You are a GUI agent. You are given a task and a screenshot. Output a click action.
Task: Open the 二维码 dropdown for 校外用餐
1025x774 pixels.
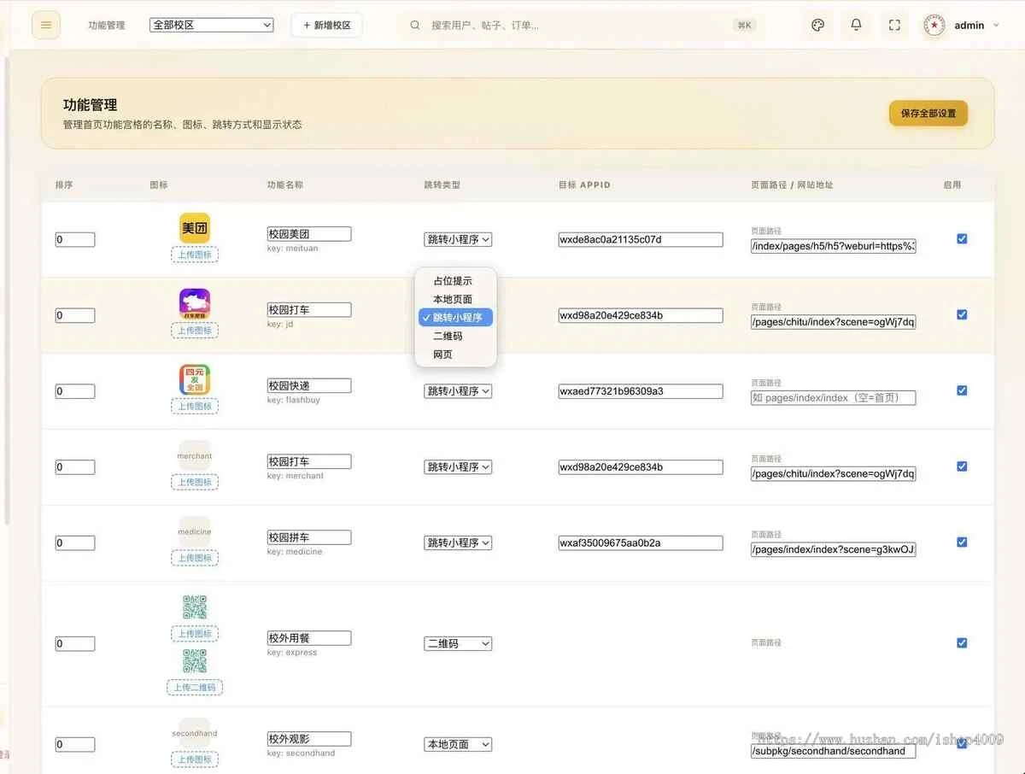(x=458, y=643)
